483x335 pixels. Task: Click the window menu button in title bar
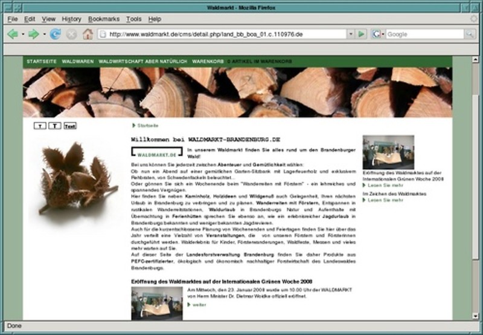pos(7,7)
